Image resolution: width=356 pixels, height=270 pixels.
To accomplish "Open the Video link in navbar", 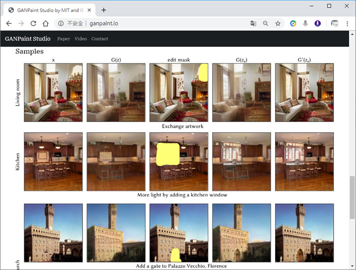I will 80,39.
